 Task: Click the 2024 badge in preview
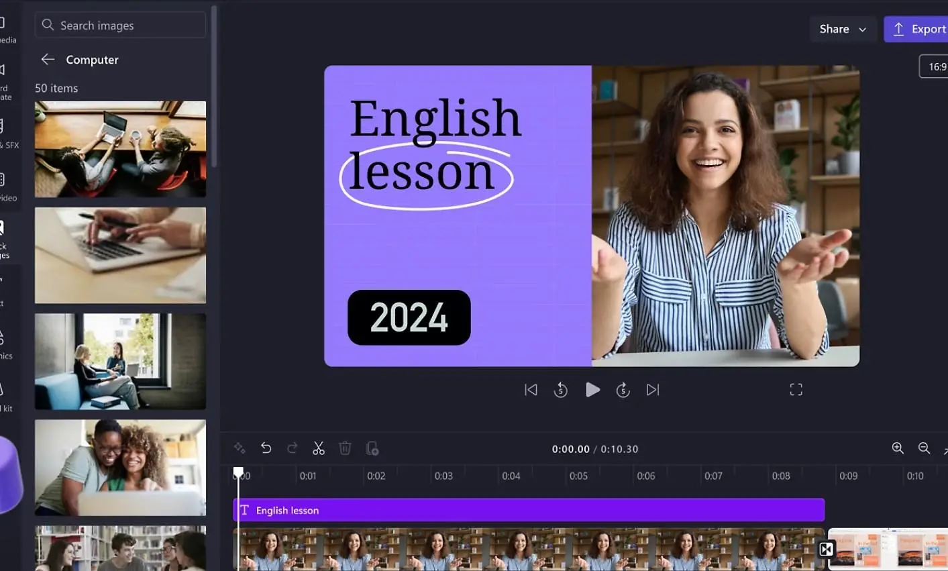point(409,317)
